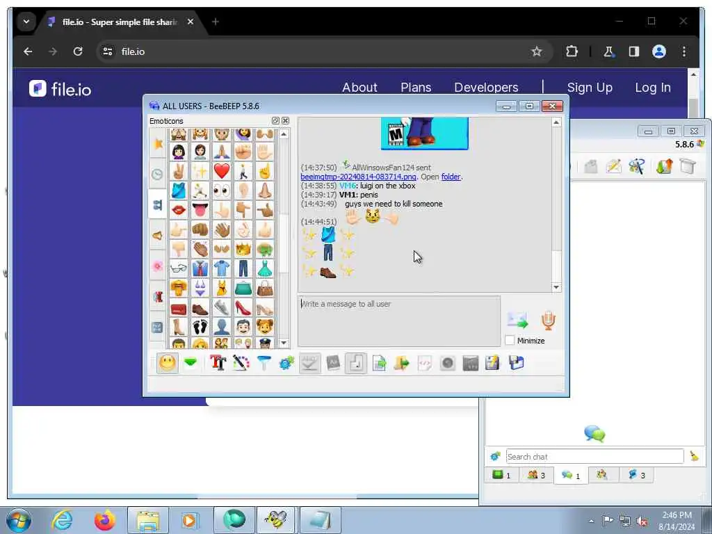Click emoticon list scroll up arrow
The image size is (712, 534).
coord(284,134)
